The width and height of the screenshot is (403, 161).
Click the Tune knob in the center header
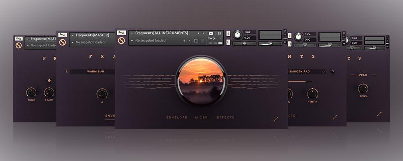pyautogui.click(x=237, y=35)
